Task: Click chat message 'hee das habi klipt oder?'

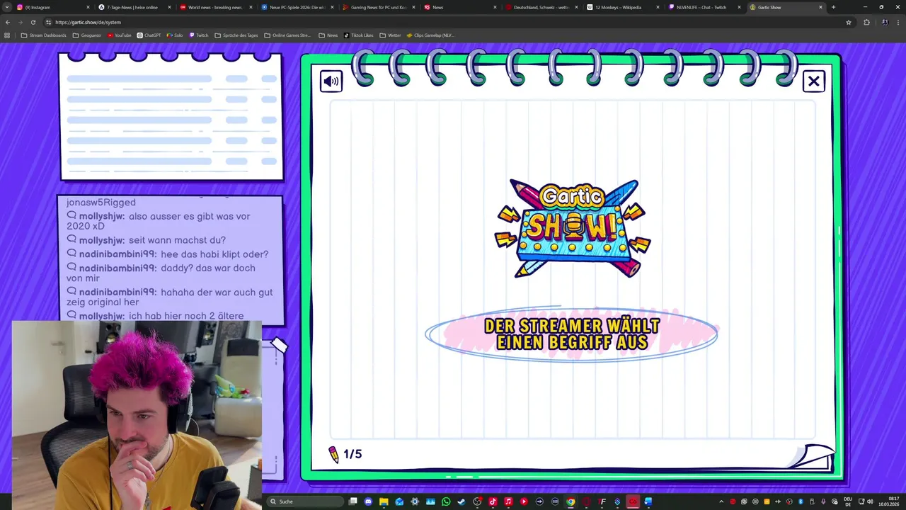Action: (214, 254)
